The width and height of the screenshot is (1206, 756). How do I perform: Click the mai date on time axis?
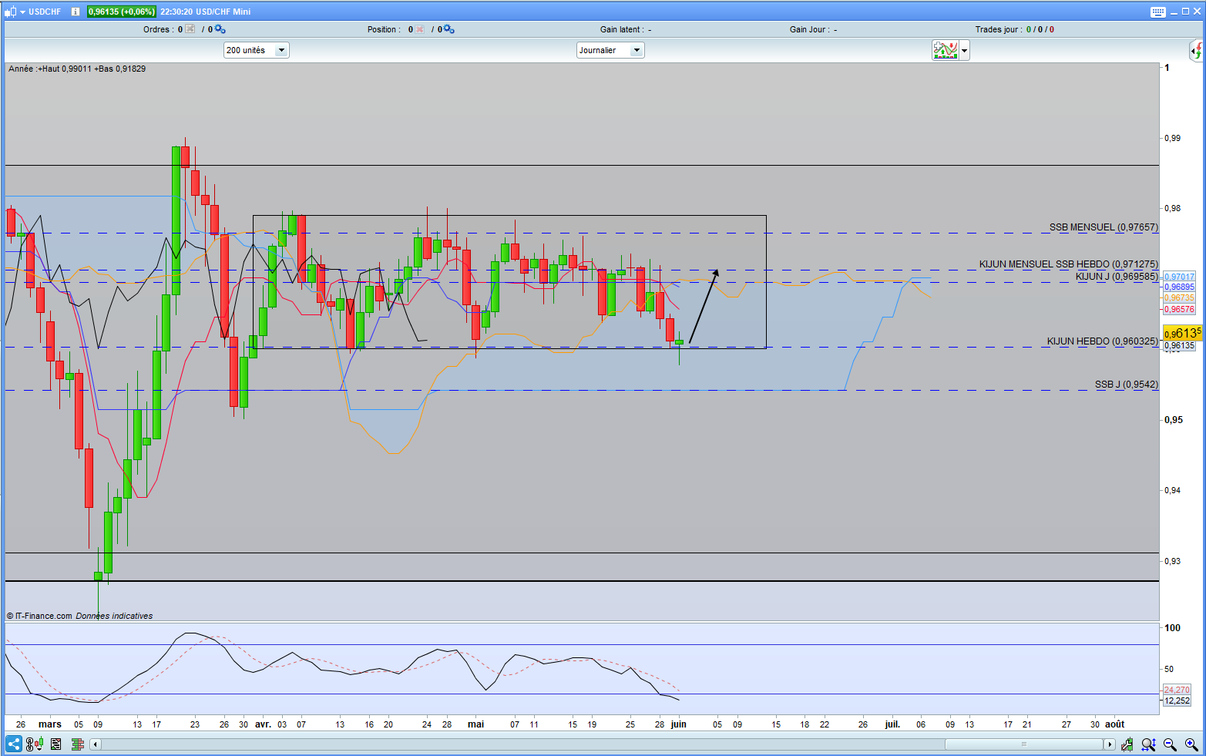point(475,724)
